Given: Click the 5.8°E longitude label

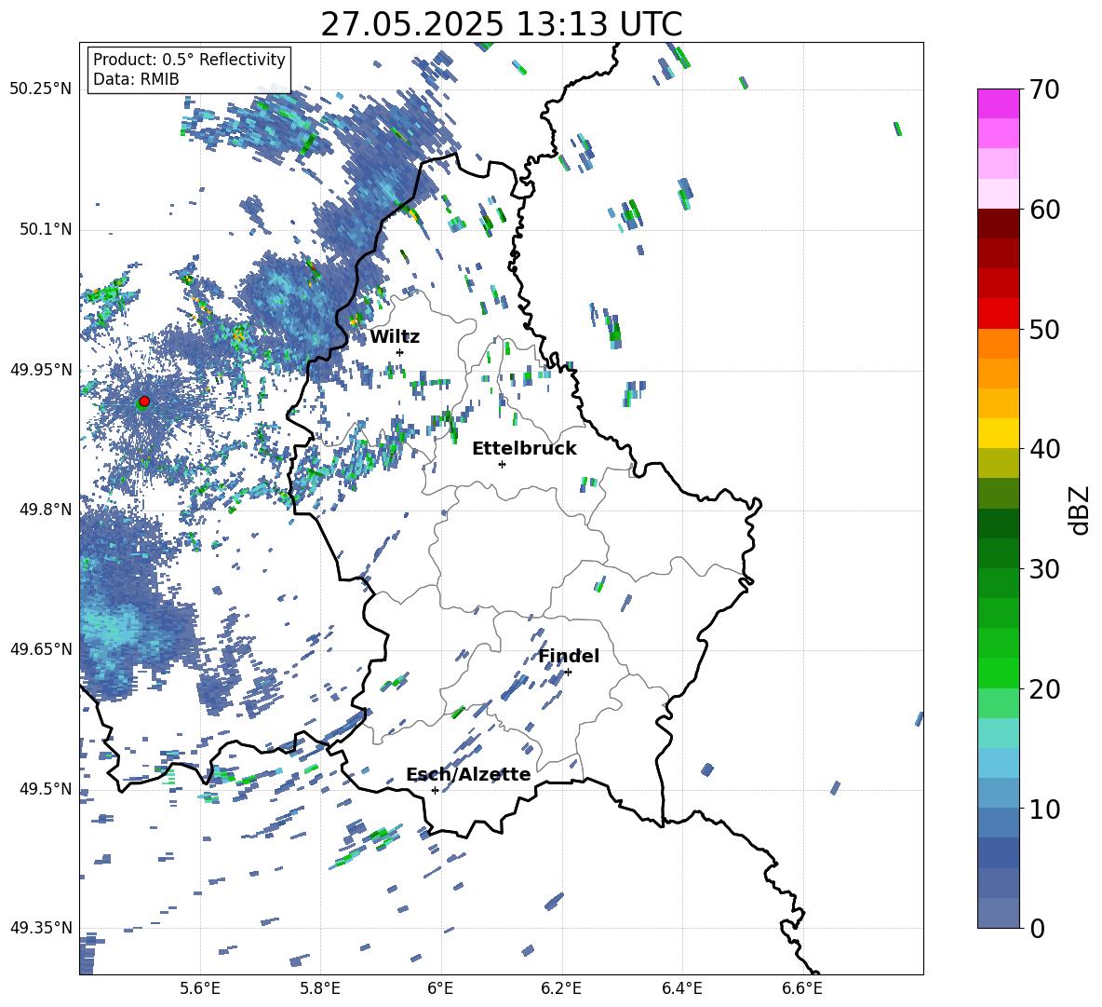Looking at the screenshot, I should click(x=320, y=988).
